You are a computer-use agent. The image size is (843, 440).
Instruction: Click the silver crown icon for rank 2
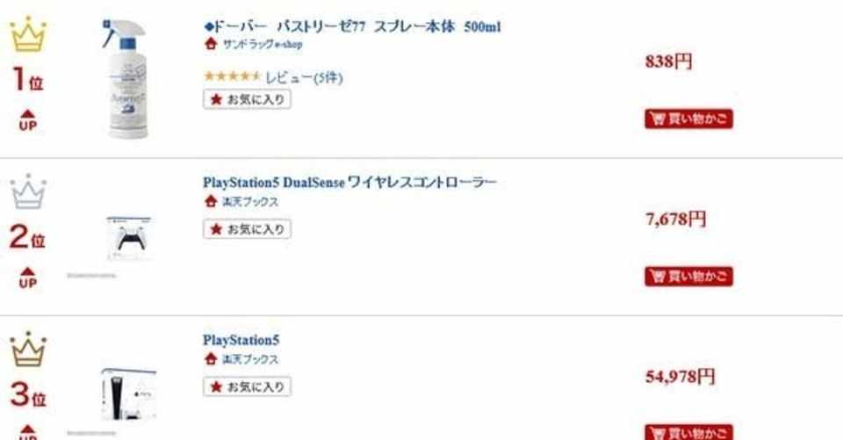pos(28,191)
